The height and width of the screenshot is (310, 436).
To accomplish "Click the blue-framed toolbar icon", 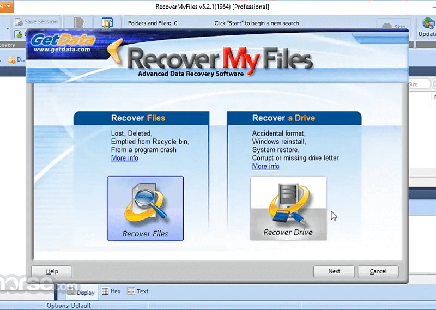I will click(107, 22).
